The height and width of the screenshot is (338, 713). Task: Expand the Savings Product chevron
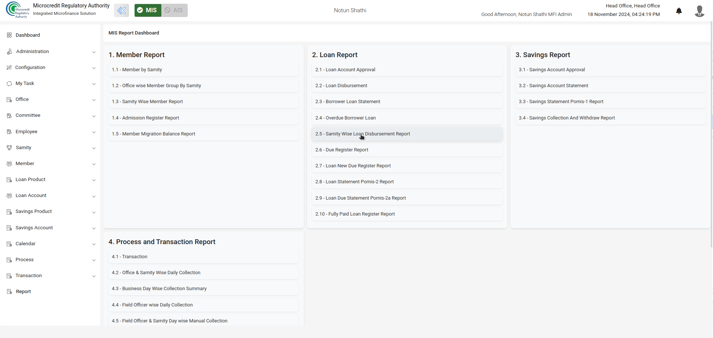(94, 212)
